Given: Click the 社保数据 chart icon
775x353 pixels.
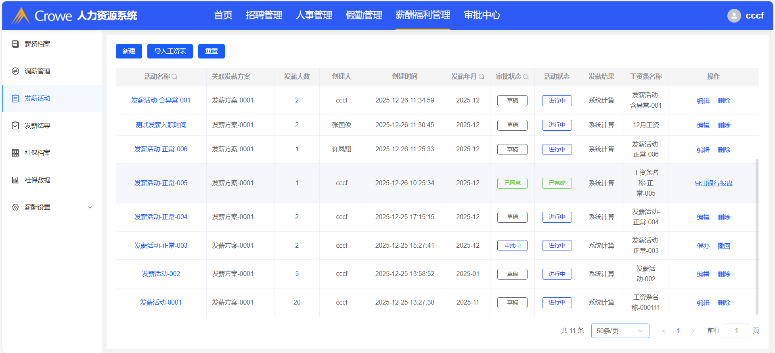Looking at the screenshot, I should (x=15, y=180).
